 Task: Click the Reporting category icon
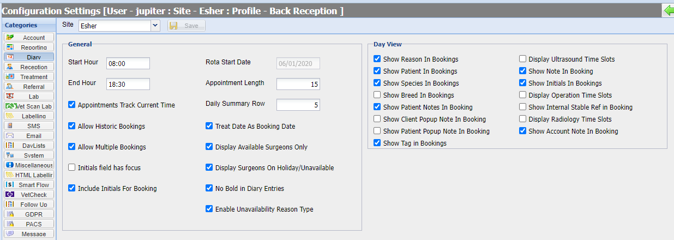[x=10, y=47]
